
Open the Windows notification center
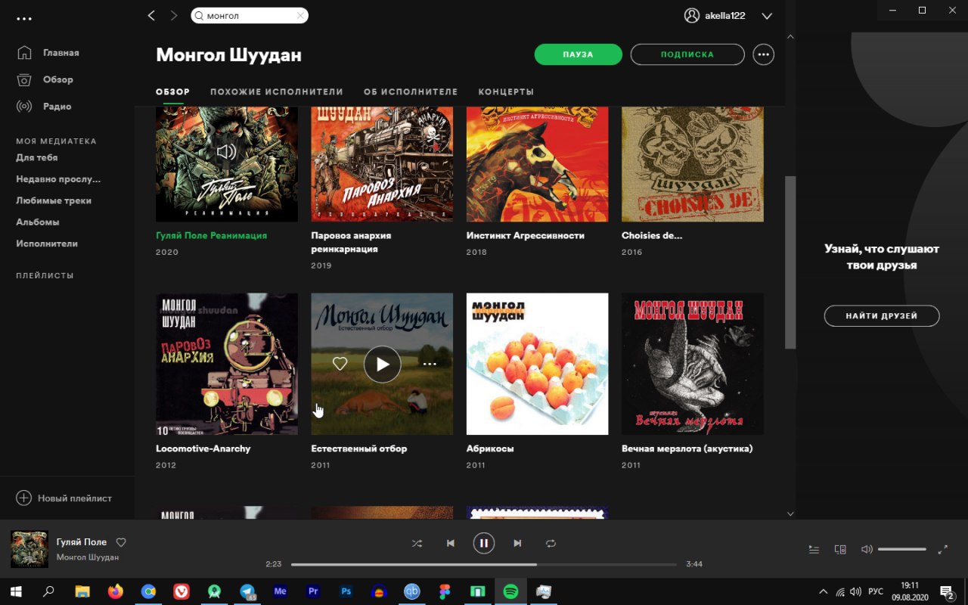[947, 591]
